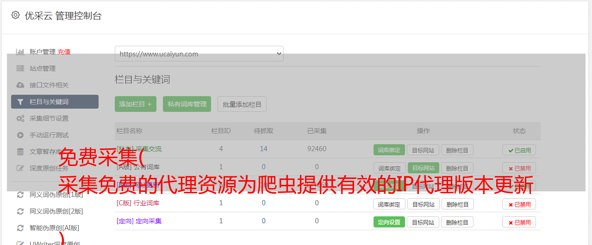592x245 pixels.
Task: Click green 目标网站 in the 公有词库 row
Action: (x=424, y=168)
